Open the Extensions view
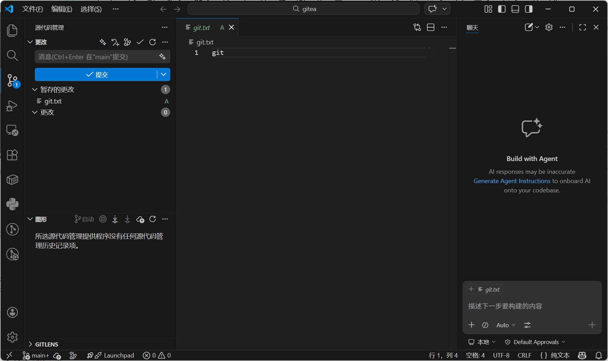The height and width of the screenshot is (361, 608). [x=12, y=155]
